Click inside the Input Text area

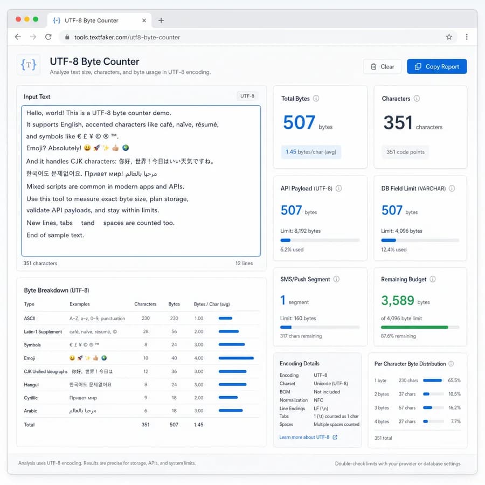(141, 181)
